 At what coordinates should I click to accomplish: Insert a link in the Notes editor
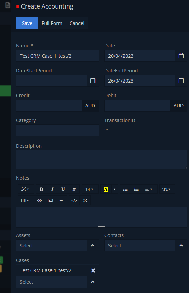click(x=39, y=200)
